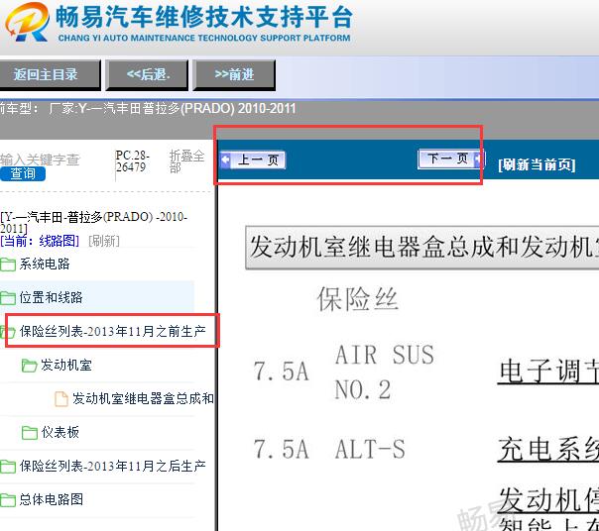Click page title 发动机室继电器盒总成和发动机
The image size is (599, 531).
click(422, 247)
